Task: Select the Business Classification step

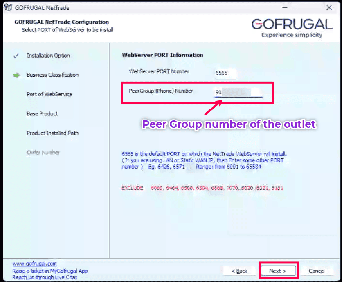Action: point(52,75)
